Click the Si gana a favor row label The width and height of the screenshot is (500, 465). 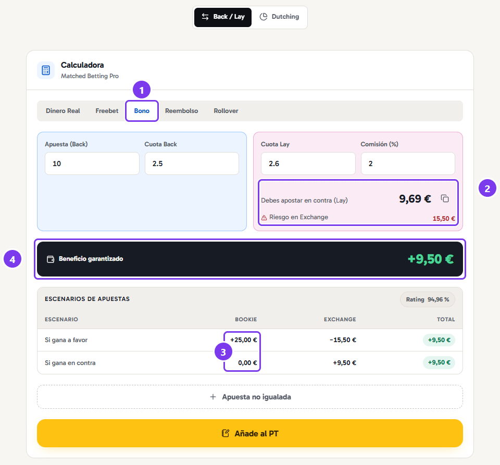point(66,340)
